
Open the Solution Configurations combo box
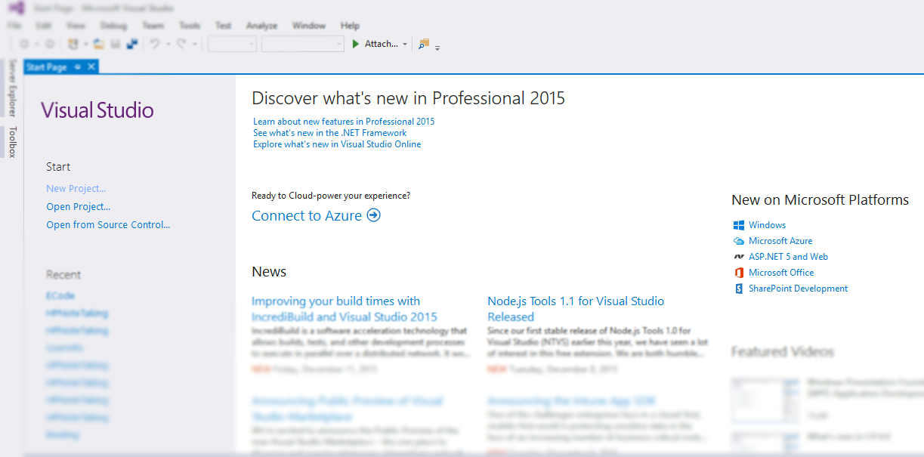click(232, 45)
